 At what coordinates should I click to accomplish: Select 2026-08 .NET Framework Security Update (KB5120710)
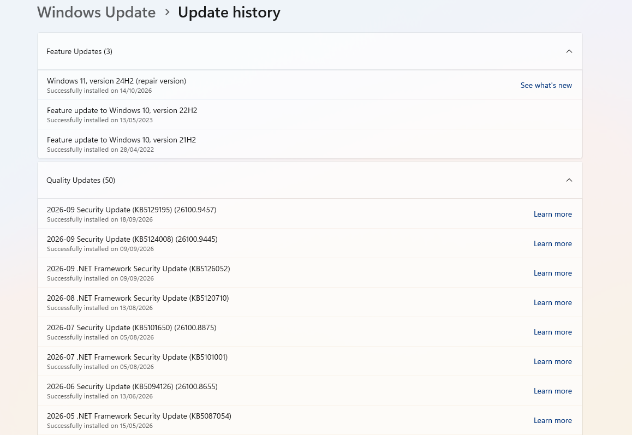[138, 298]
